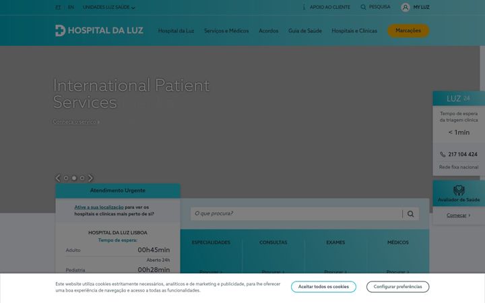Click Configurar preferências button

pos(398,287)
